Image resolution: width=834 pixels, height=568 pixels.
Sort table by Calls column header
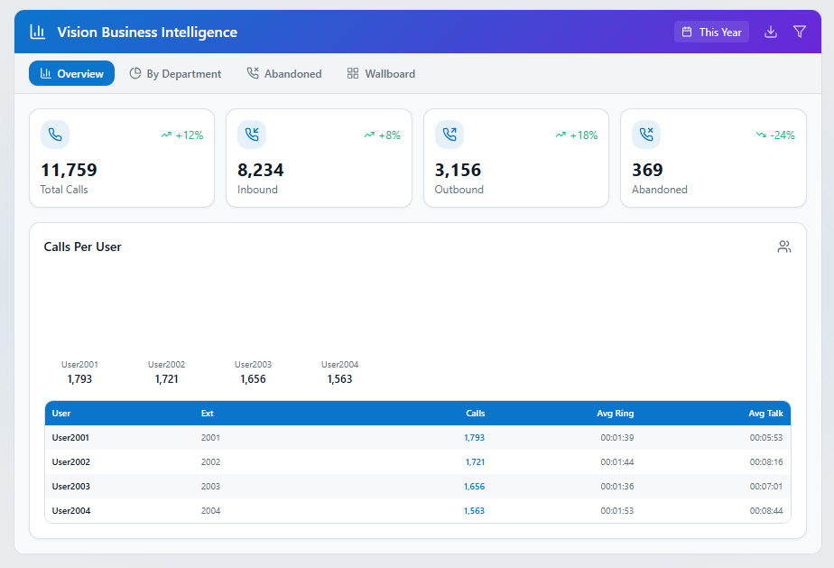pos(475,414)
